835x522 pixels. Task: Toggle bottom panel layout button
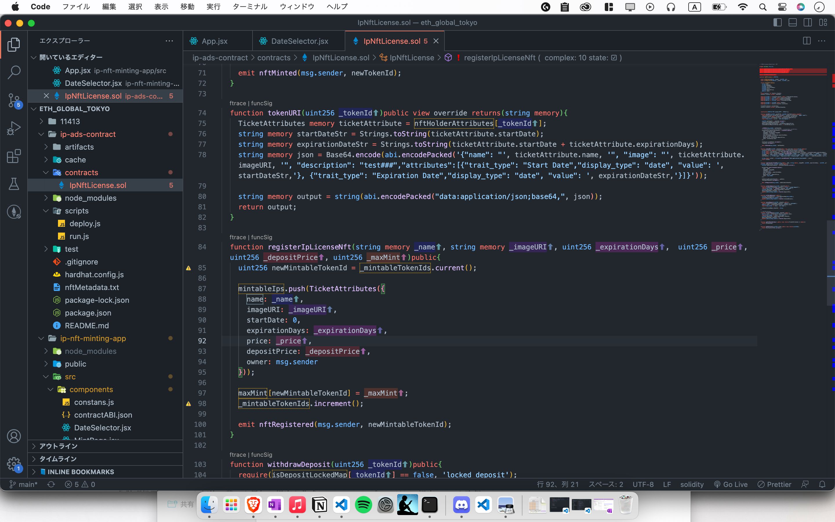793,22
